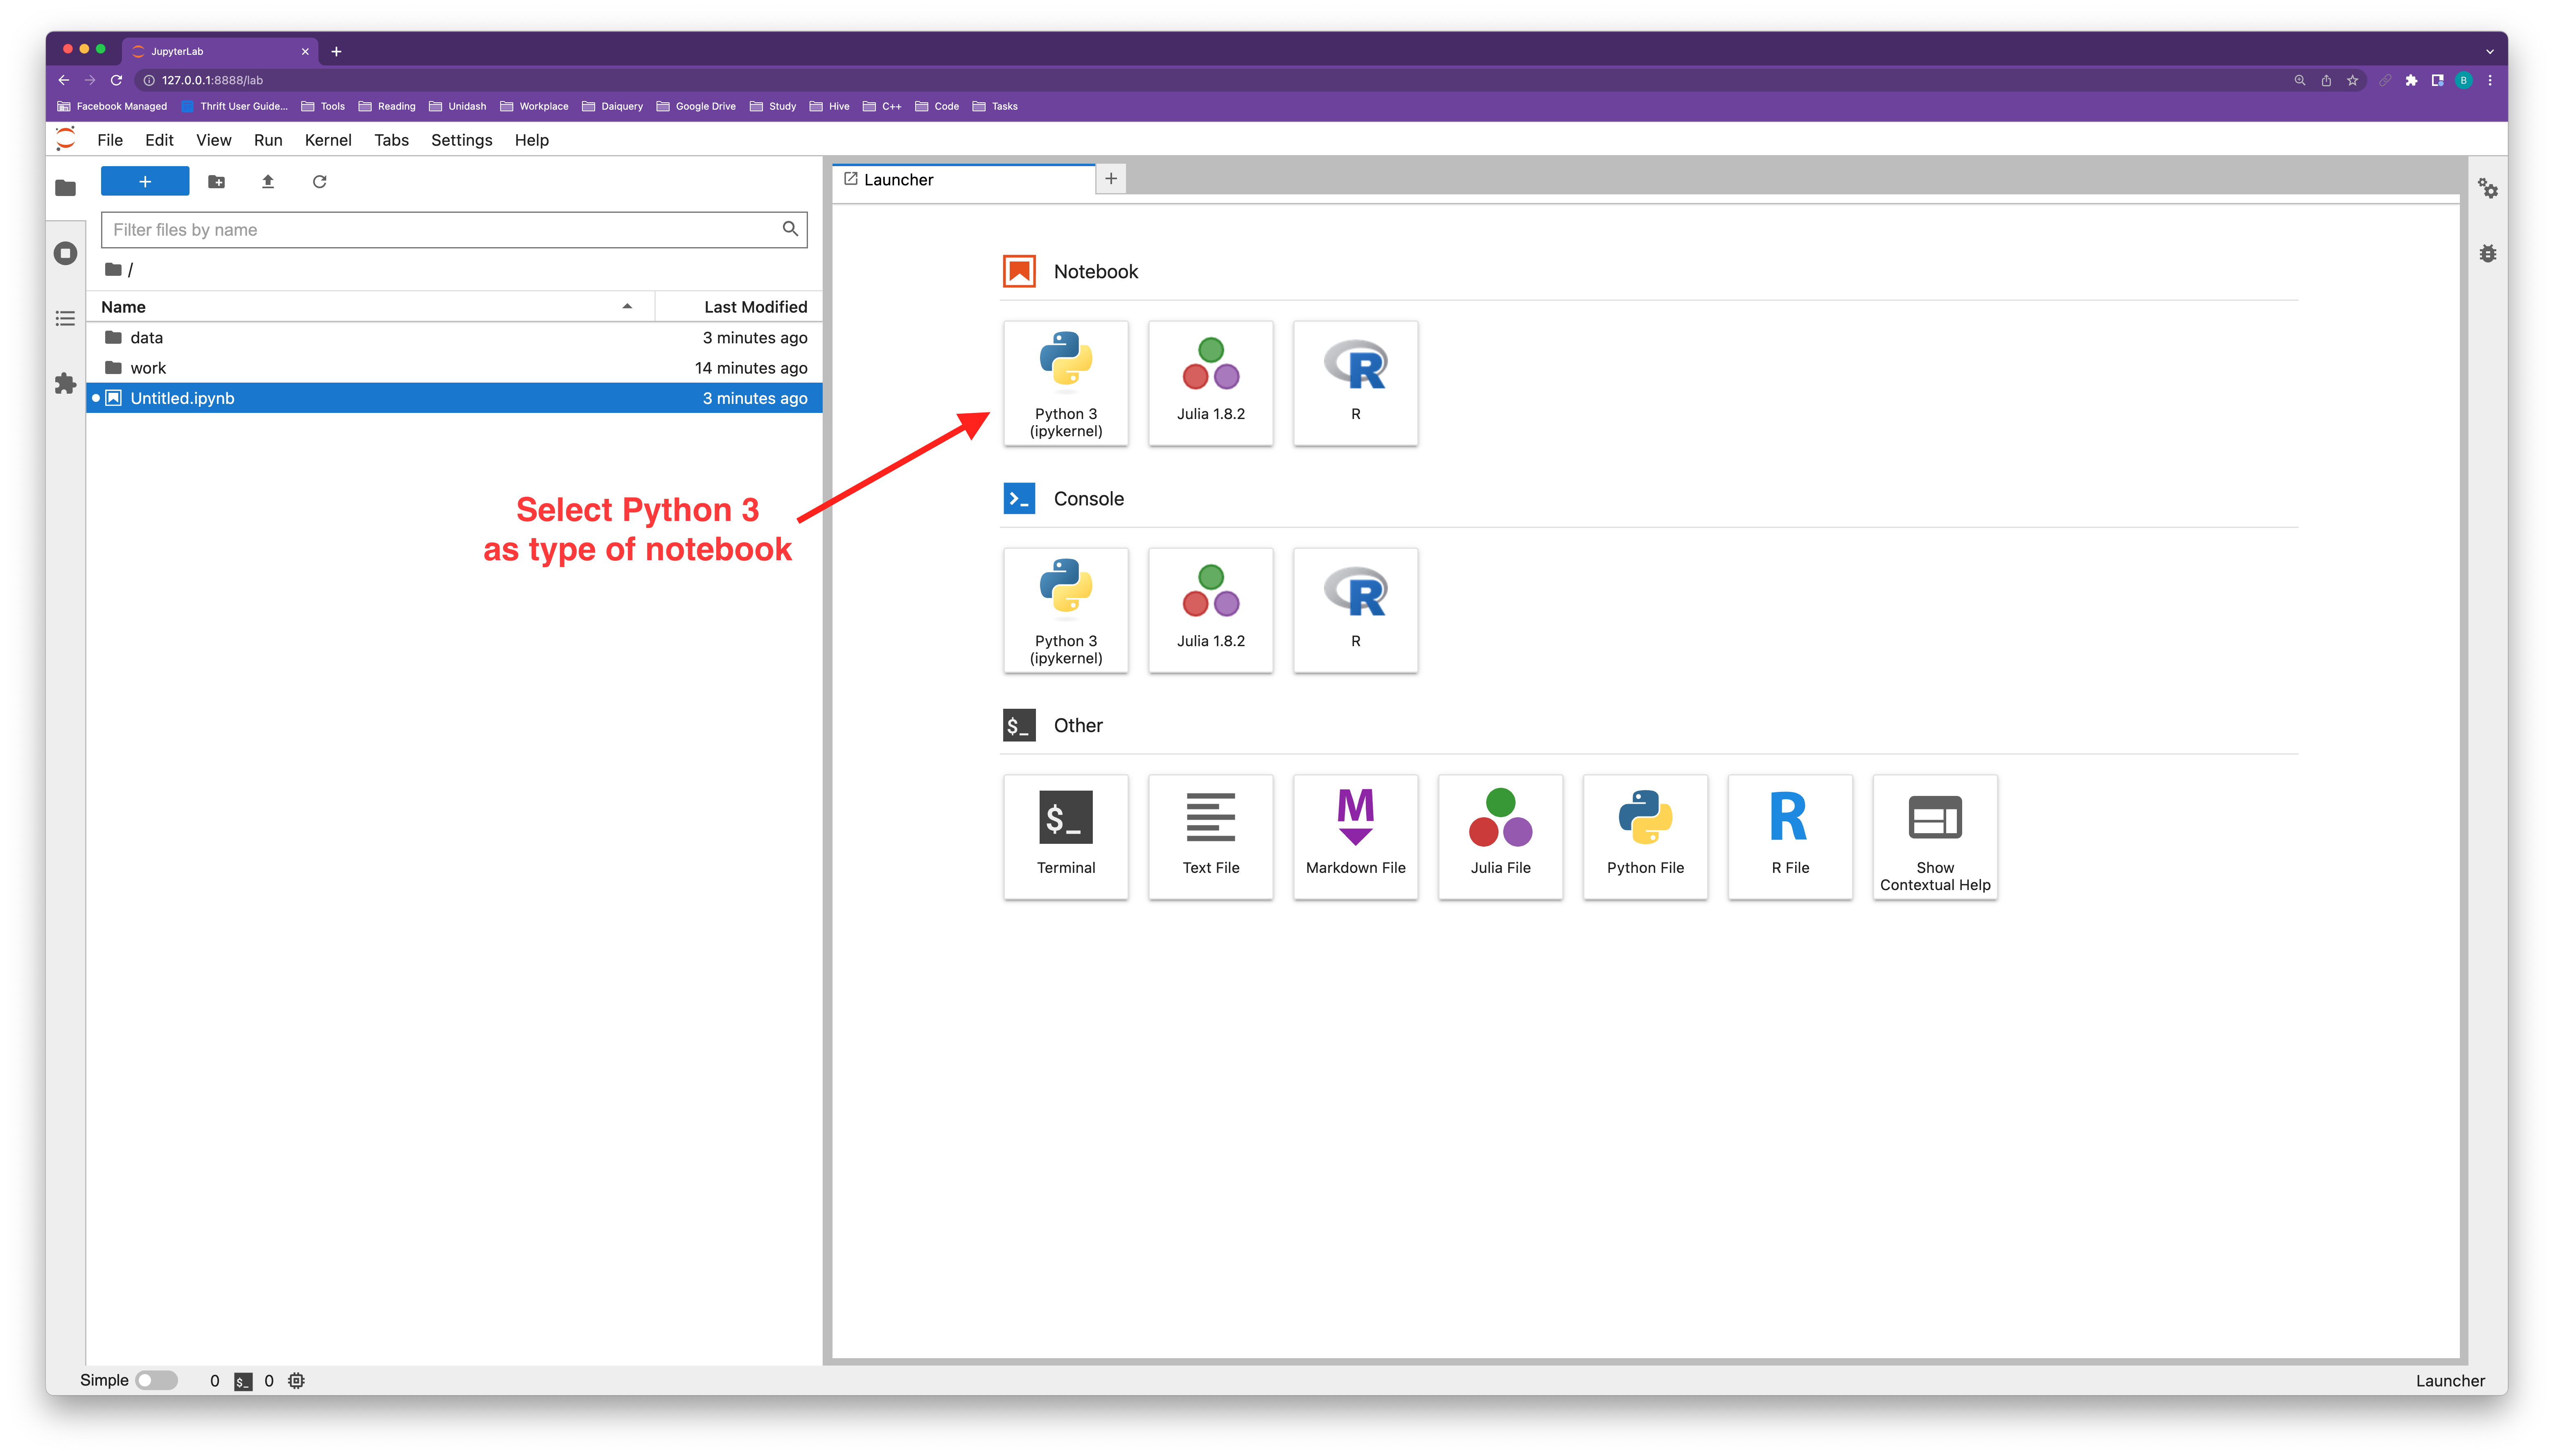2554x1456 pixels.
Task: Open the Settings menu
Action: coord(461,140)
